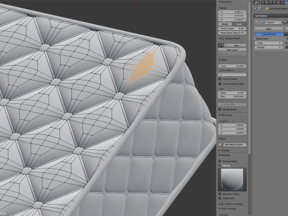Enable Lock Camera to View checkbox
Viewport: 288px width, 216px height.
coord(220,84)
